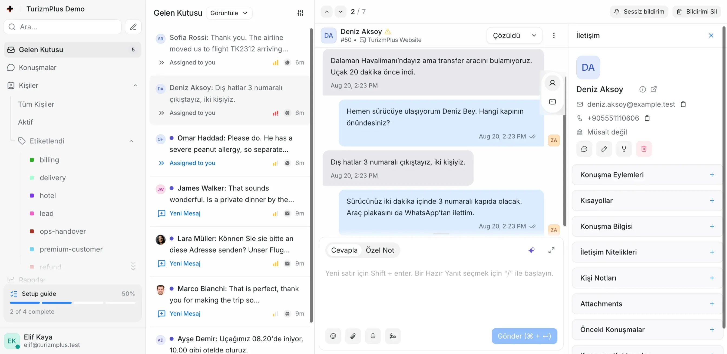Screen dimensions: 727x354
Task: Delete contact with red trash icon
Action: 644,149
